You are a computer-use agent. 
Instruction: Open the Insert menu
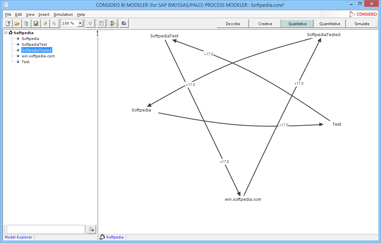(x=44, y=15)
